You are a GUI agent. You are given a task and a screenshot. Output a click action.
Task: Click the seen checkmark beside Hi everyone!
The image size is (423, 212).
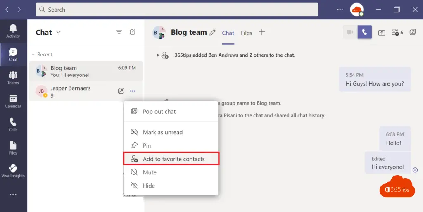coord(415,170)
